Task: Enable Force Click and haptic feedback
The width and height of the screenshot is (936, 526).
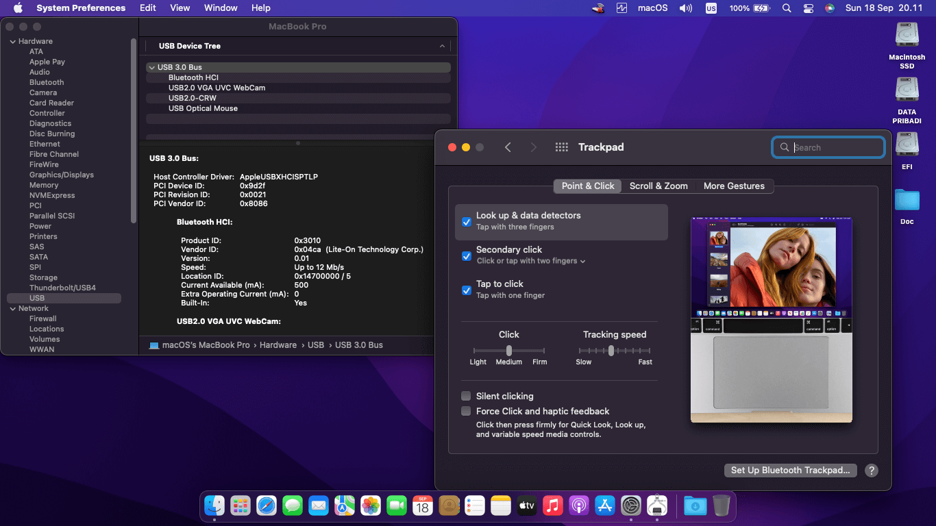Action: [x=466, y=411]
